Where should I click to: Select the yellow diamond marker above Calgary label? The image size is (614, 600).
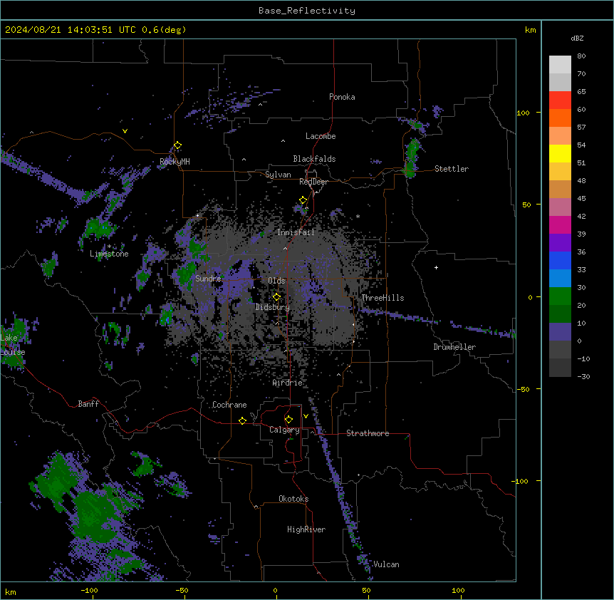point(288,420)
